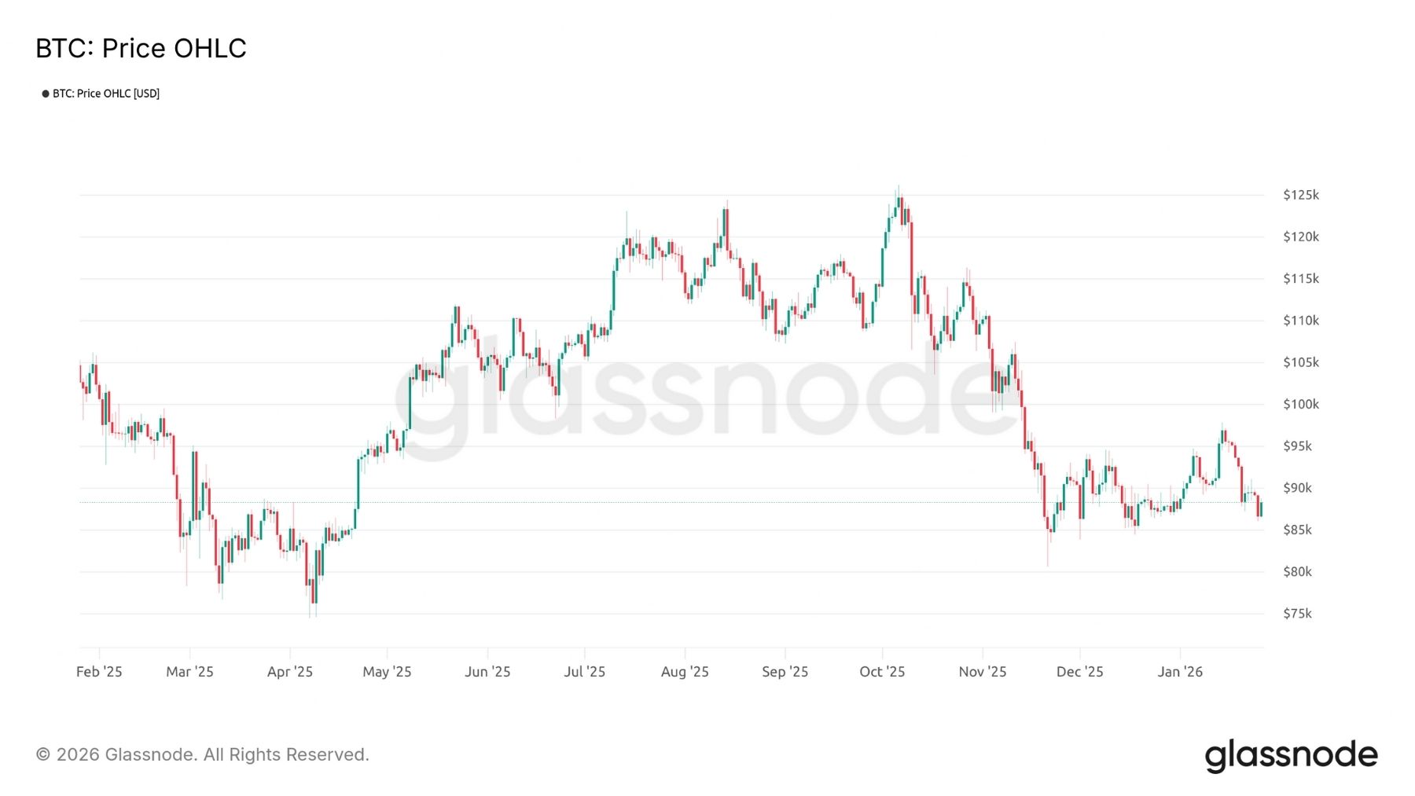Click the $75k y-axis label

tap(1298, 614)
